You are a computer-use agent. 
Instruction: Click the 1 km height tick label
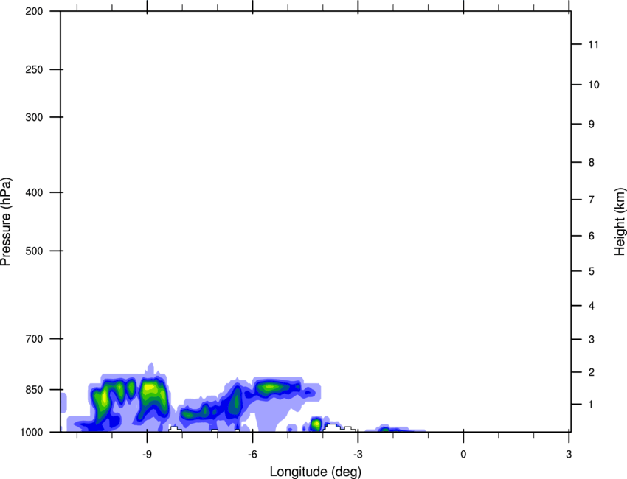[590, 405]
